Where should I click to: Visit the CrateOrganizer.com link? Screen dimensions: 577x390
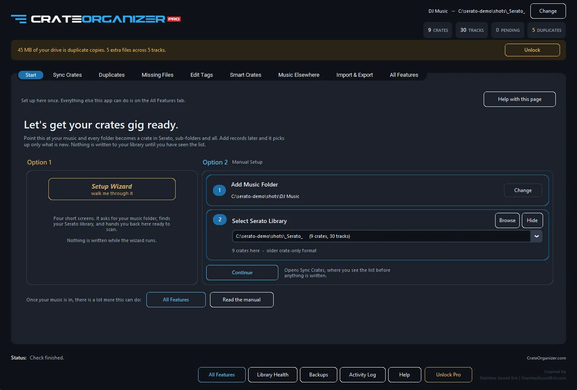pyautogui.click(x=546, y=358)
